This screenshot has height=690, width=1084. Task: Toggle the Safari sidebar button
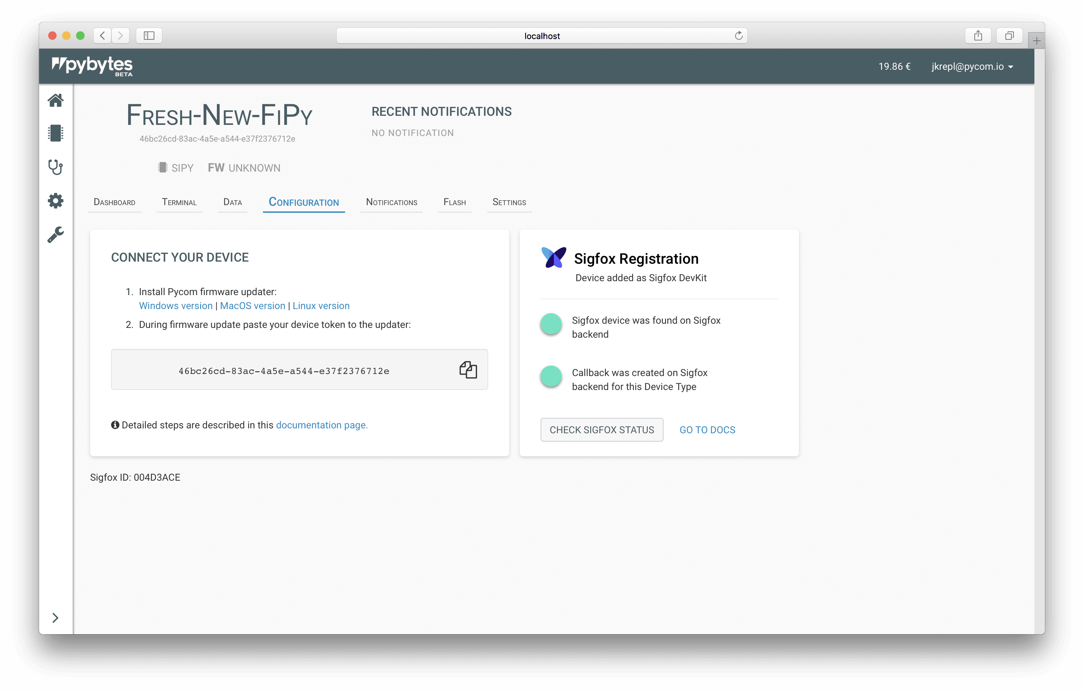click(149, 36)
